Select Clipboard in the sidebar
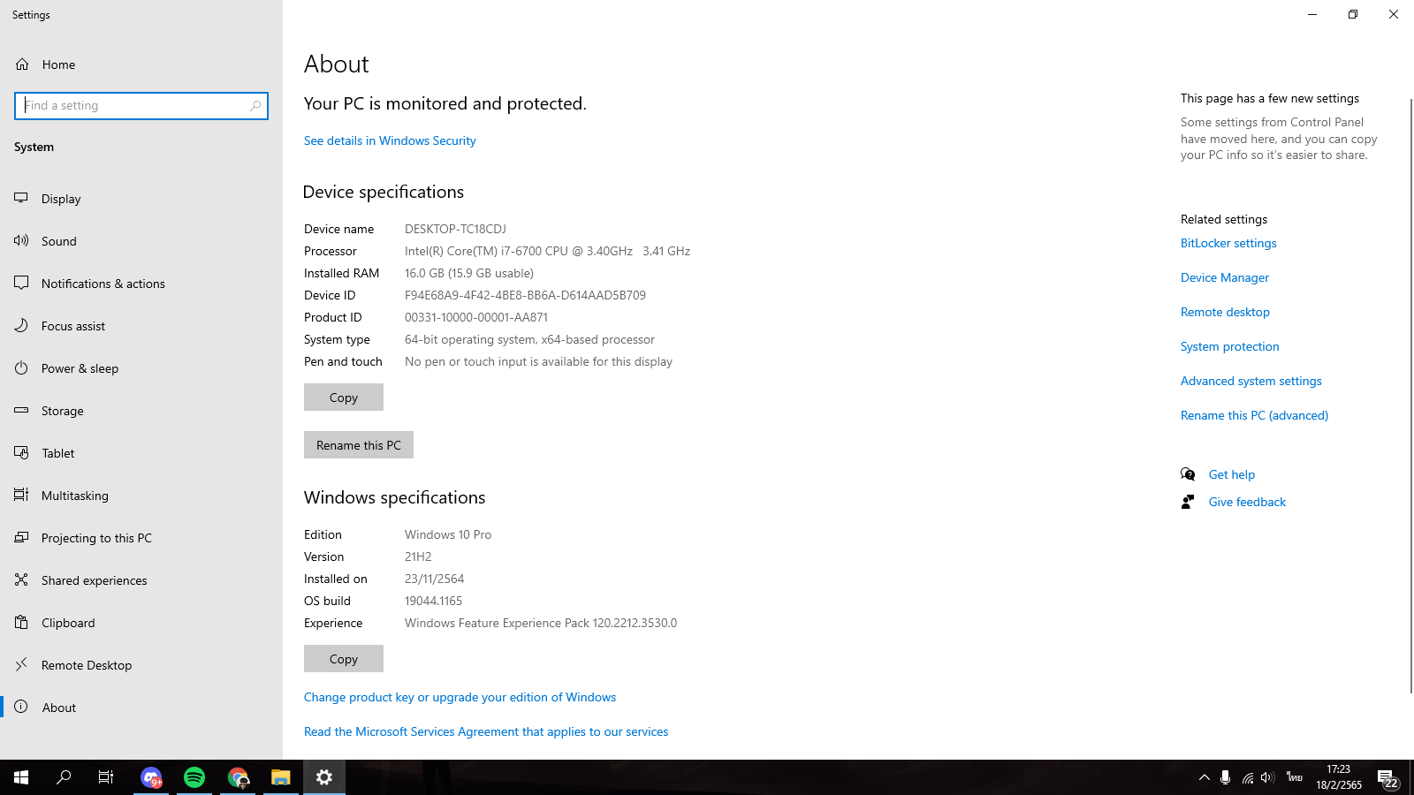Viewport: 1414px width, 795px height. 141,623
